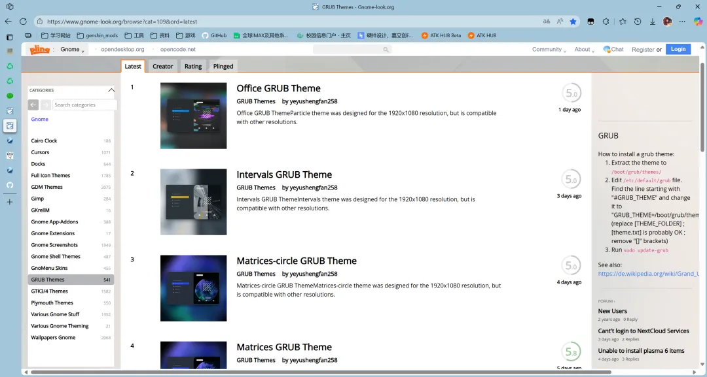Open the favorites list icon

click(623, 21)
